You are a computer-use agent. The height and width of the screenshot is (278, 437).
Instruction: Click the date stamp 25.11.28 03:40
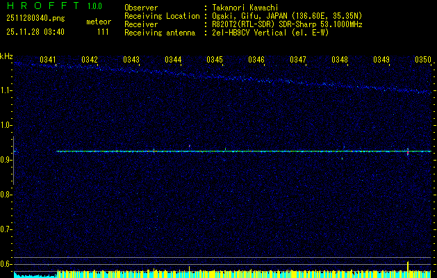point(35,32)
